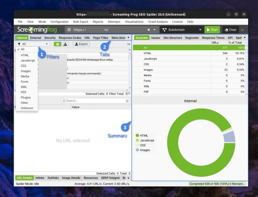Open the Bulk Export menu
Screen dimensions: 258x197
[81, 22]
